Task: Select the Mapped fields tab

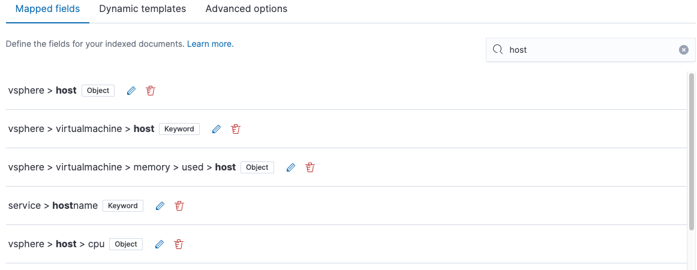Action: coord(47,9)
